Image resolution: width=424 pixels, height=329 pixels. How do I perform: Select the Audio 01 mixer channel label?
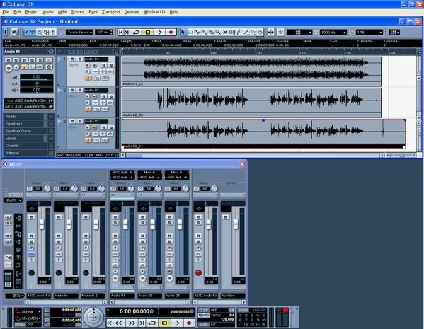click(122, 296)
